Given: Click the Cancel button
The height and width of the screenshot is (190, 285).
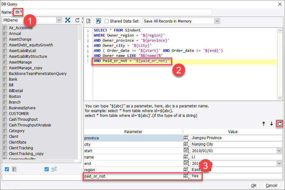Looking at the screenshot, I should pos(271,185).
